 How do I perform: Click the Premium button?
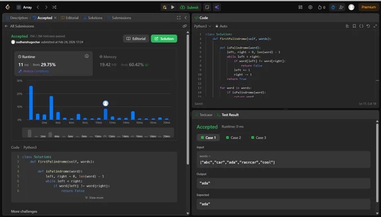tap(369, 7)
